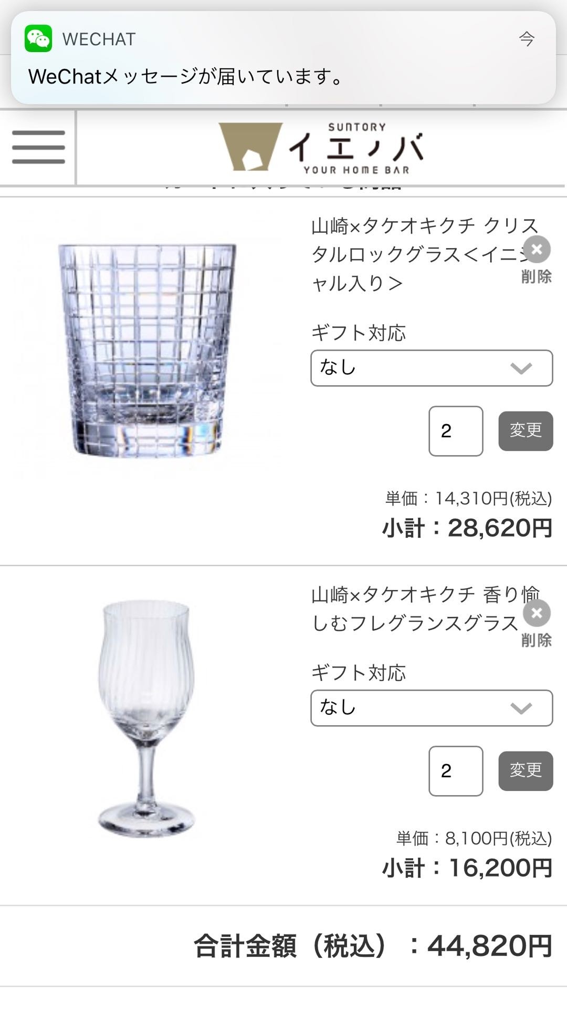Viewport: 567px width, 1009px height.
Task: Tap the WeChat app icon in notification
Action: [38, 39]
